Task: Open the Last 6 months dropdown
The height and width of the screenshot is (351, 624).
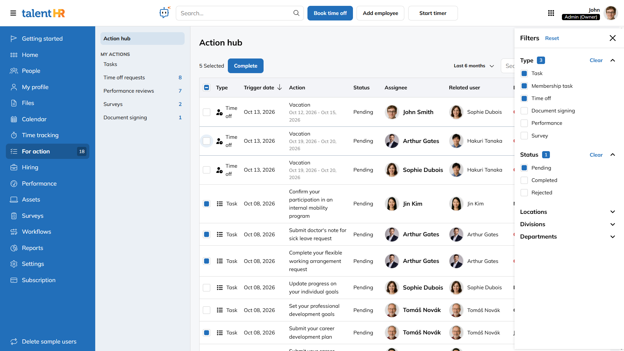Action: 474,66
